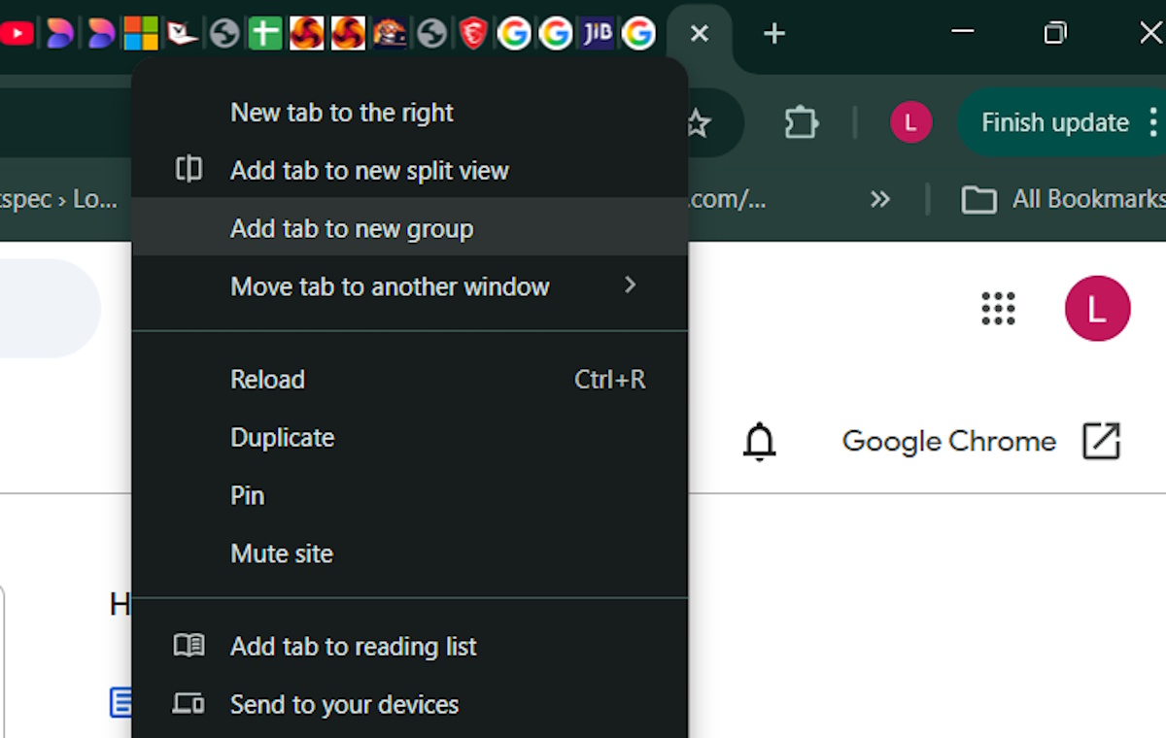Bookmark the page via the star icon

click(697, 123)
